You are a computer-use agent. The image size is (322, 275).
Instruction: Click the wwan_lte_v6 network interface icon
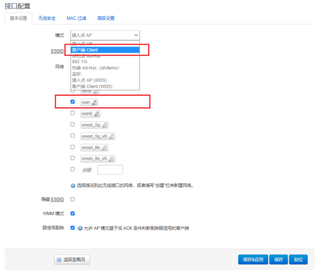[x=111, y=158]
